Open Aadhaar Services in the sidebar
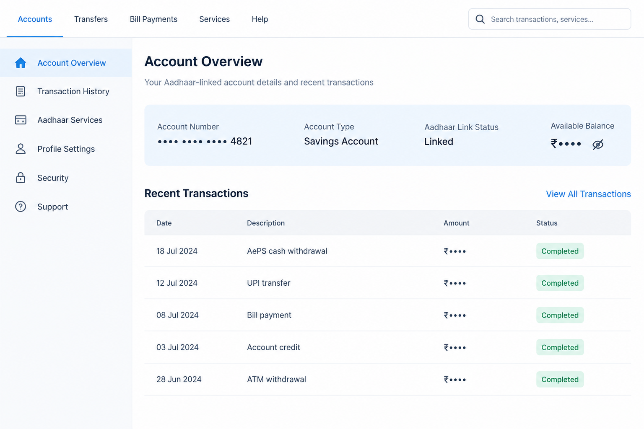Screen dimensions: 644x429 pyautogui.click(x=66, y=120)
